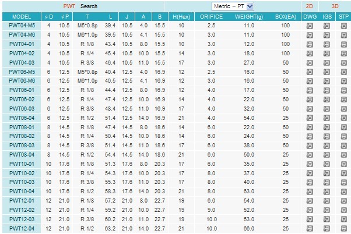Download DWG file for PWT08-01

coord(310,126)
